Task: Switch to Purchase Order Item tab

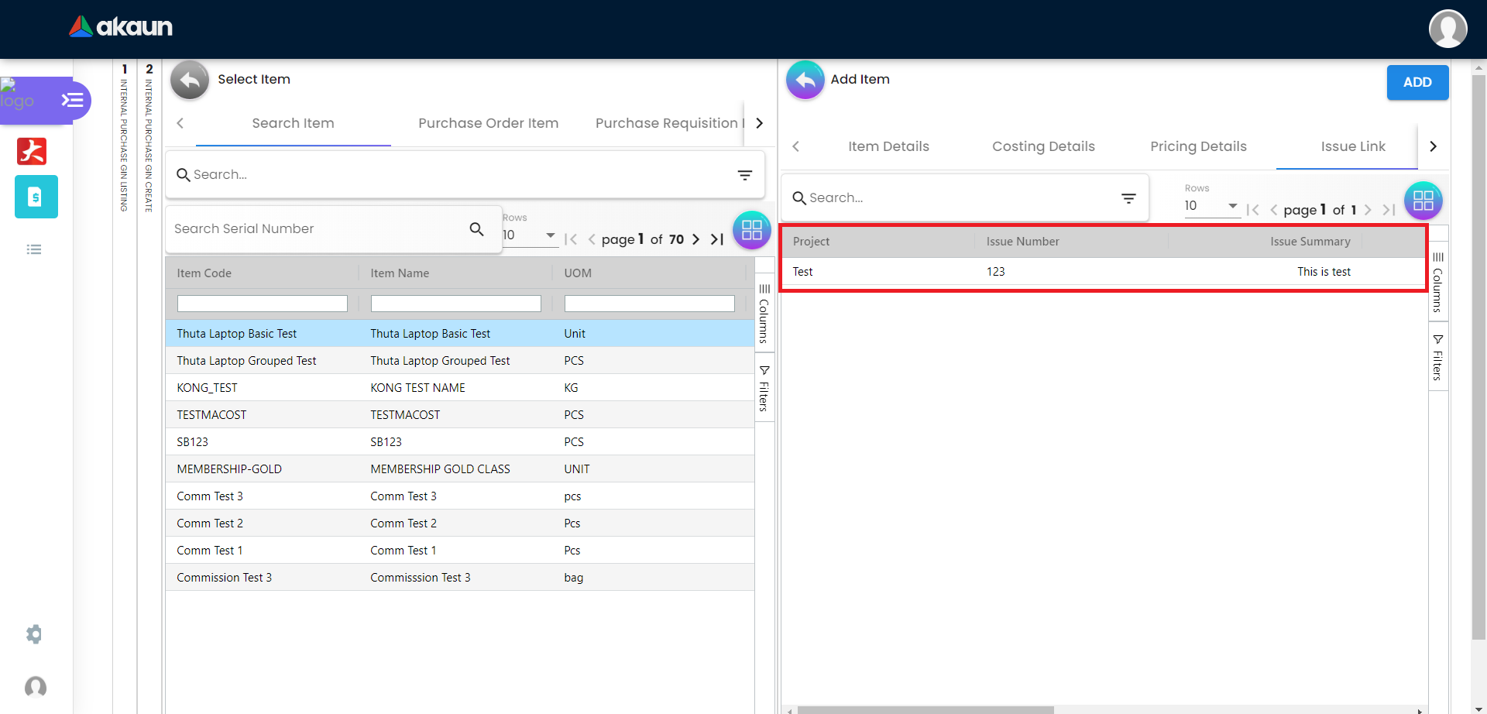Action: tap(488, 123)
